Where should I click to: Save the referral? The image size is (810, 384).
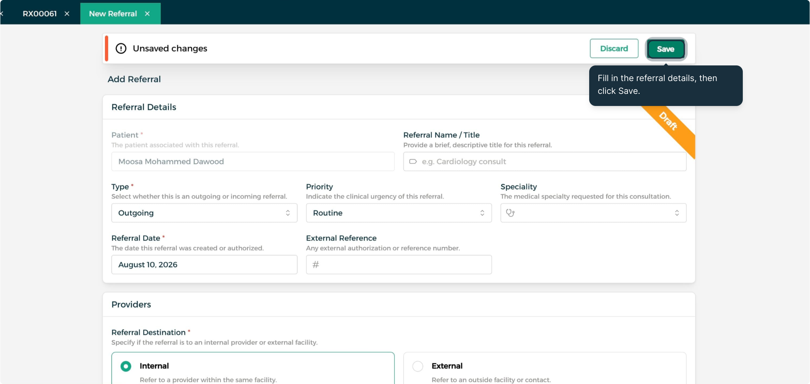pyautogui.click(x=666, y=49)
